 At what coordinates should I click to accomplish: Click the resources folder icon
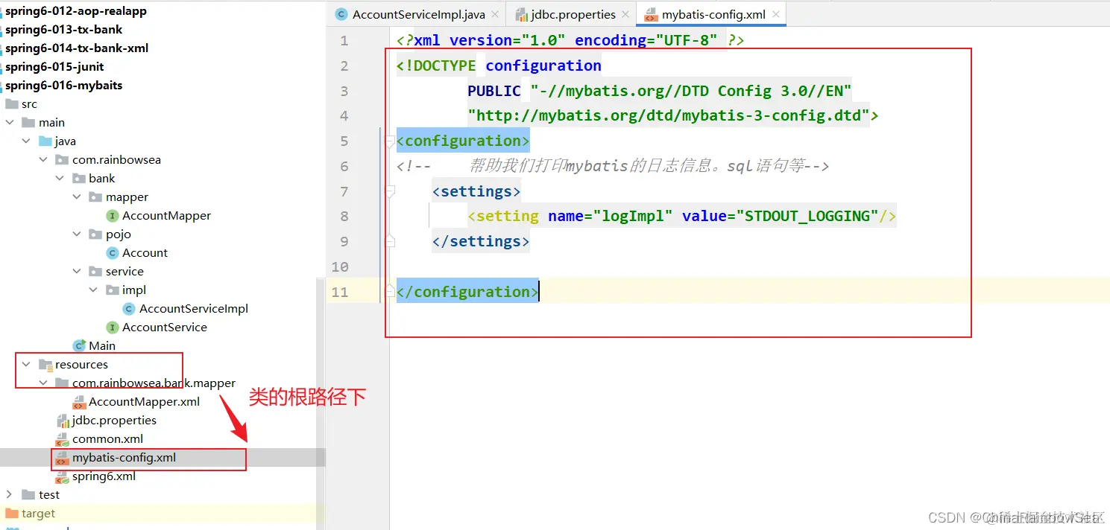click(x=45, y=365)
